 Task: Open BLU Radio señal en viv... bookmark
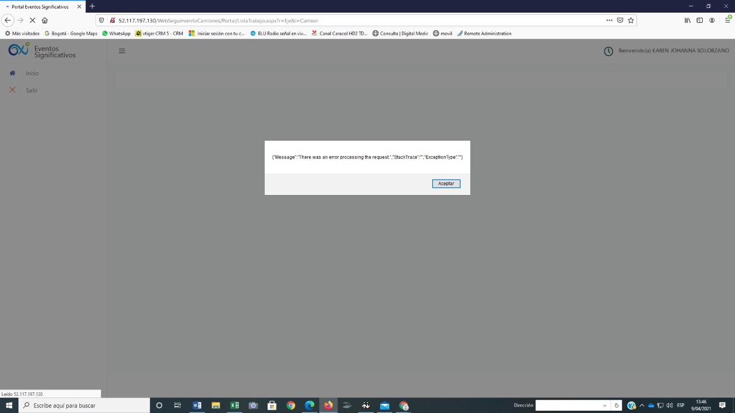click(278, 33)
